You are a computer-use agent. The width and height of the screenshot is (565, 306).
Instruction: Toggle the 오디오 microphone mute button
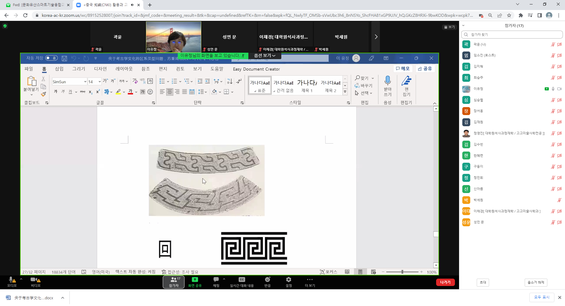(11, 280)
